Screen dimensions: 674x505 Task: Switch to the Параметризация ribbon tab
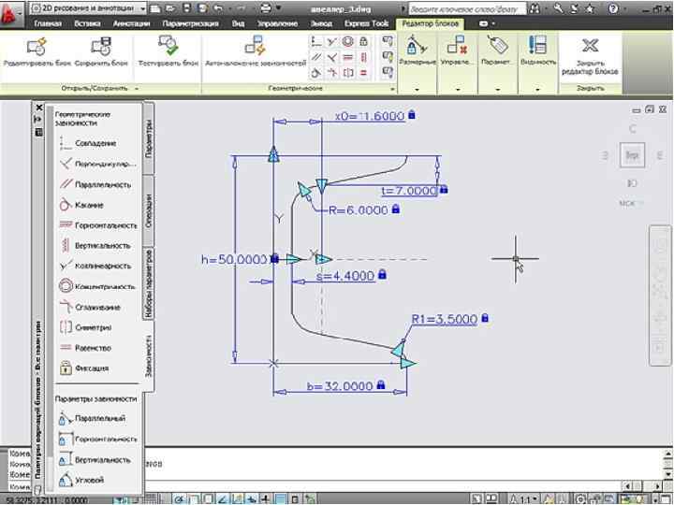pos(191,23)
